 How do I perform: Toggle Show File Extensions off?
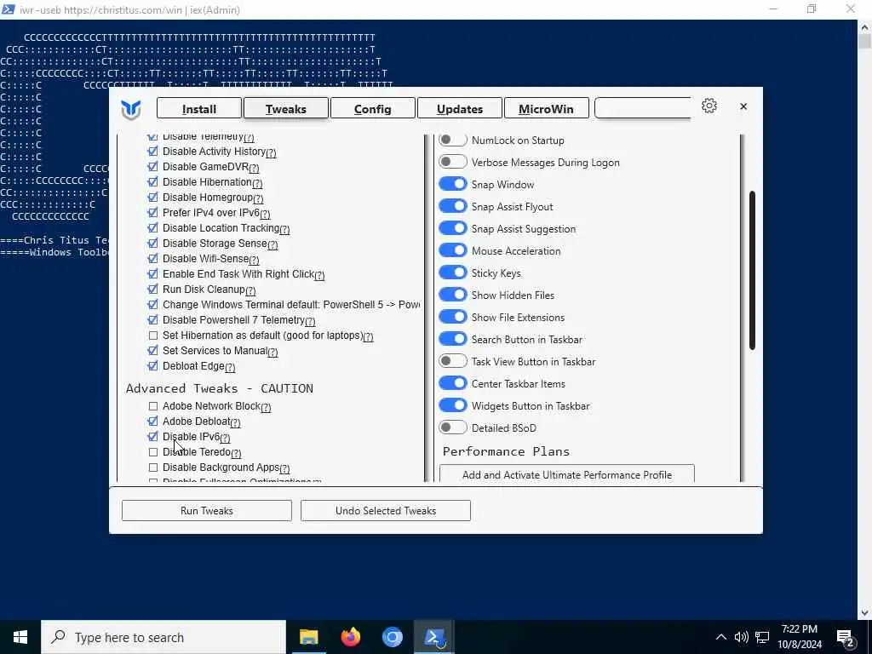click(452, 317)
